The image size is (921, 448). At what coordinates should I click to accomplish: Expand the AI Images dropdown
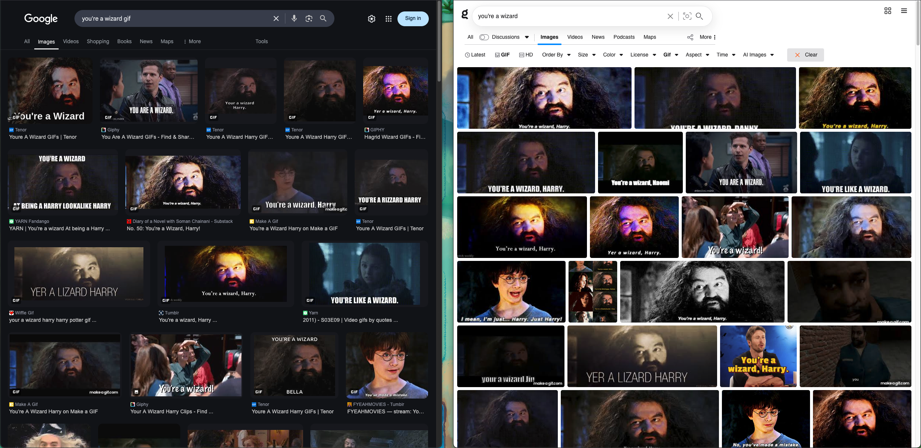758,55
